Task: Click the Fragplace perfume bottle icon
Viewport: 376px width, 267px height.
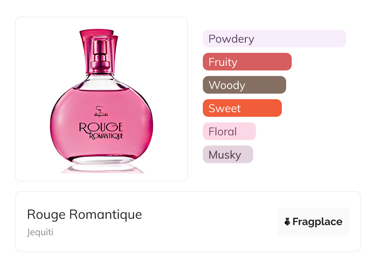Action: 287,222
